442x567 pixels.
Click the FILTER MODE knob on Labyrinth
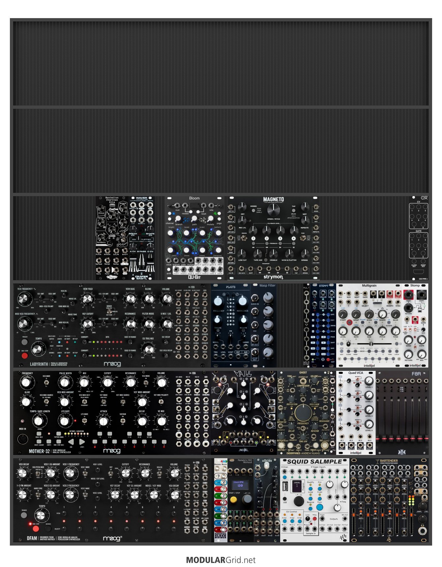148,324
